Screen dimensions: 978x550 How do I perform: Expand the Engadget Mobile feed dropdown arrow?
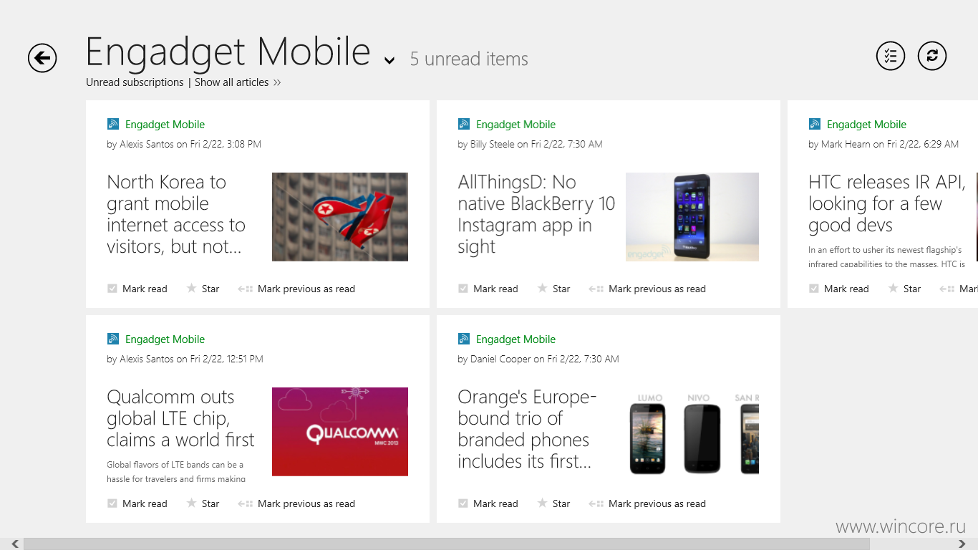pyautogui.click(x=389, y=61)
